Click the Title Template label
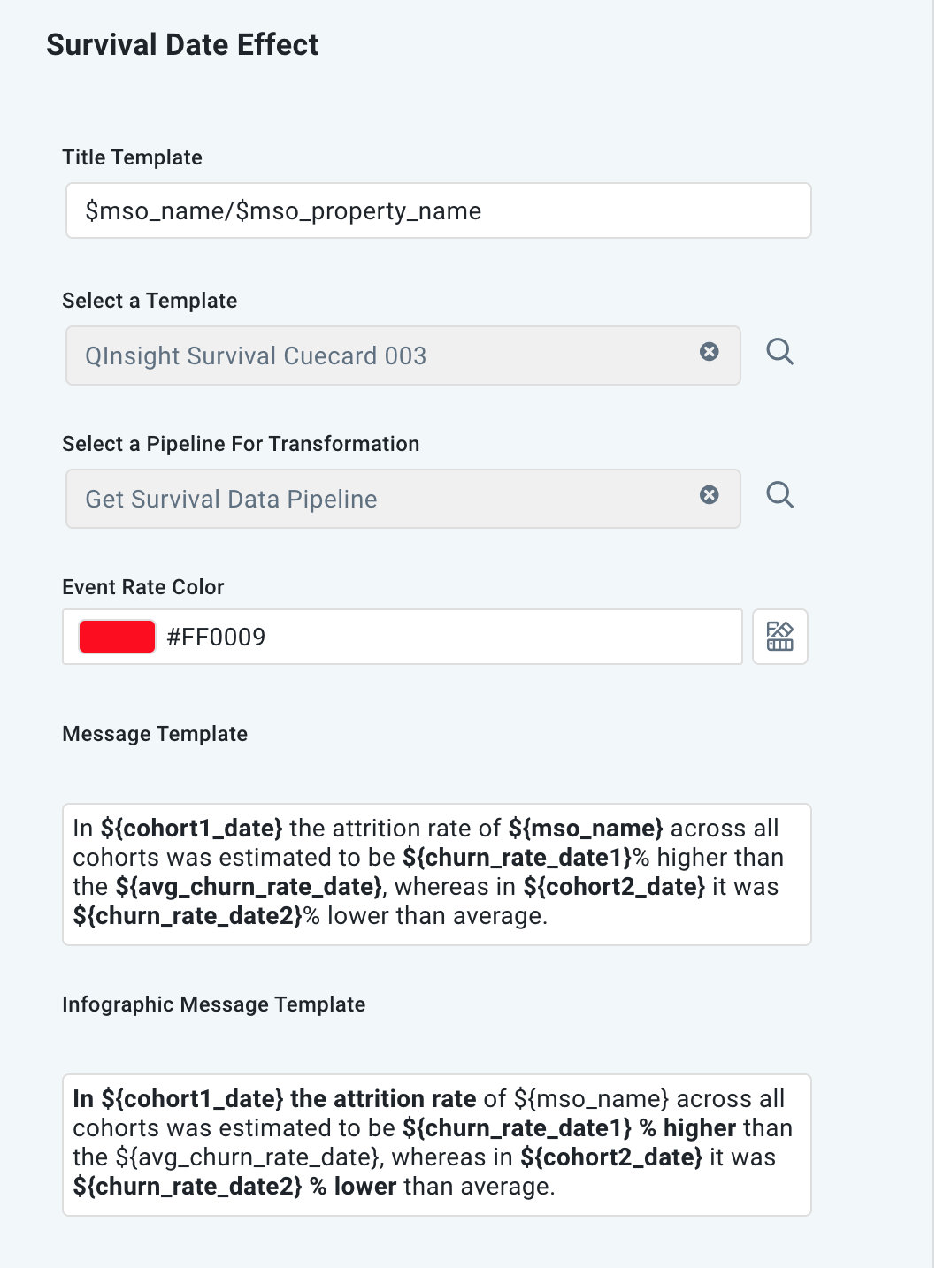 (131, 157)
